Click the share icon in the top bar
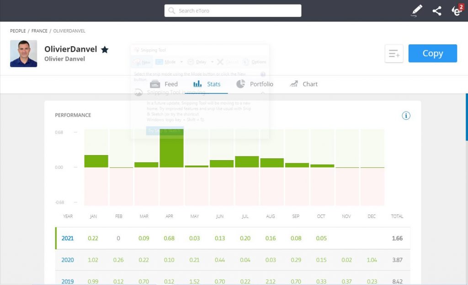Image resolution: width=468 pixels, height=285 pixels. (x=437, y=11)
